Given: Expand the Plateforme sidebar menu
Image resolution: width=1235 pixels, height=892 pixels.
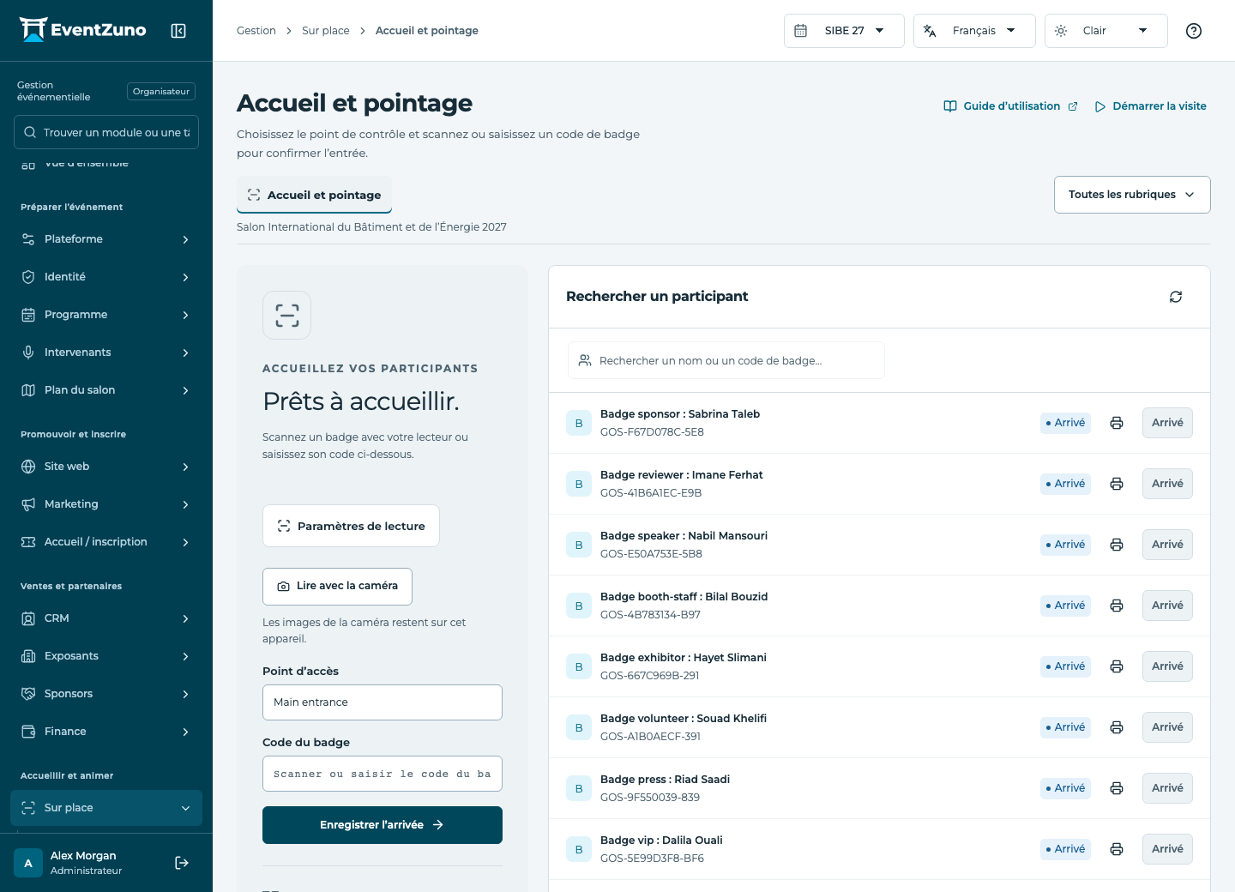Looking at the screenshot, I should [x=106, y=239].
